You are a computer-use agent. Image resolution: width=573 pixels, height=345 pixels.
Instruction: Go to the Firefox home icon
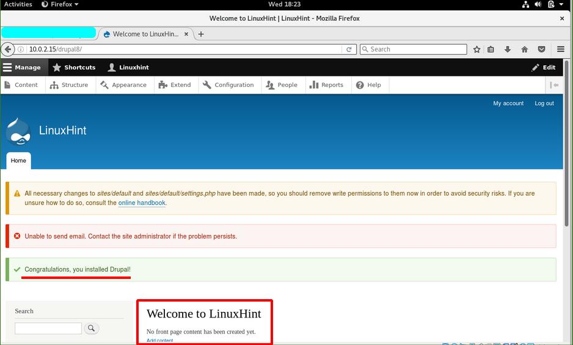[x=524, y=49]
